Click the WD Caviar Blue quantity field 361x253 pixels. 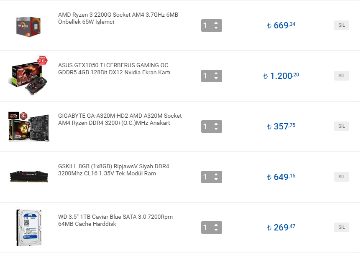tap(206, 228)
